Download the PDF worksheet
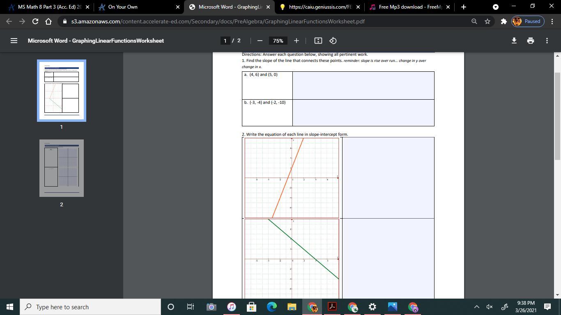 pos(514,41)
